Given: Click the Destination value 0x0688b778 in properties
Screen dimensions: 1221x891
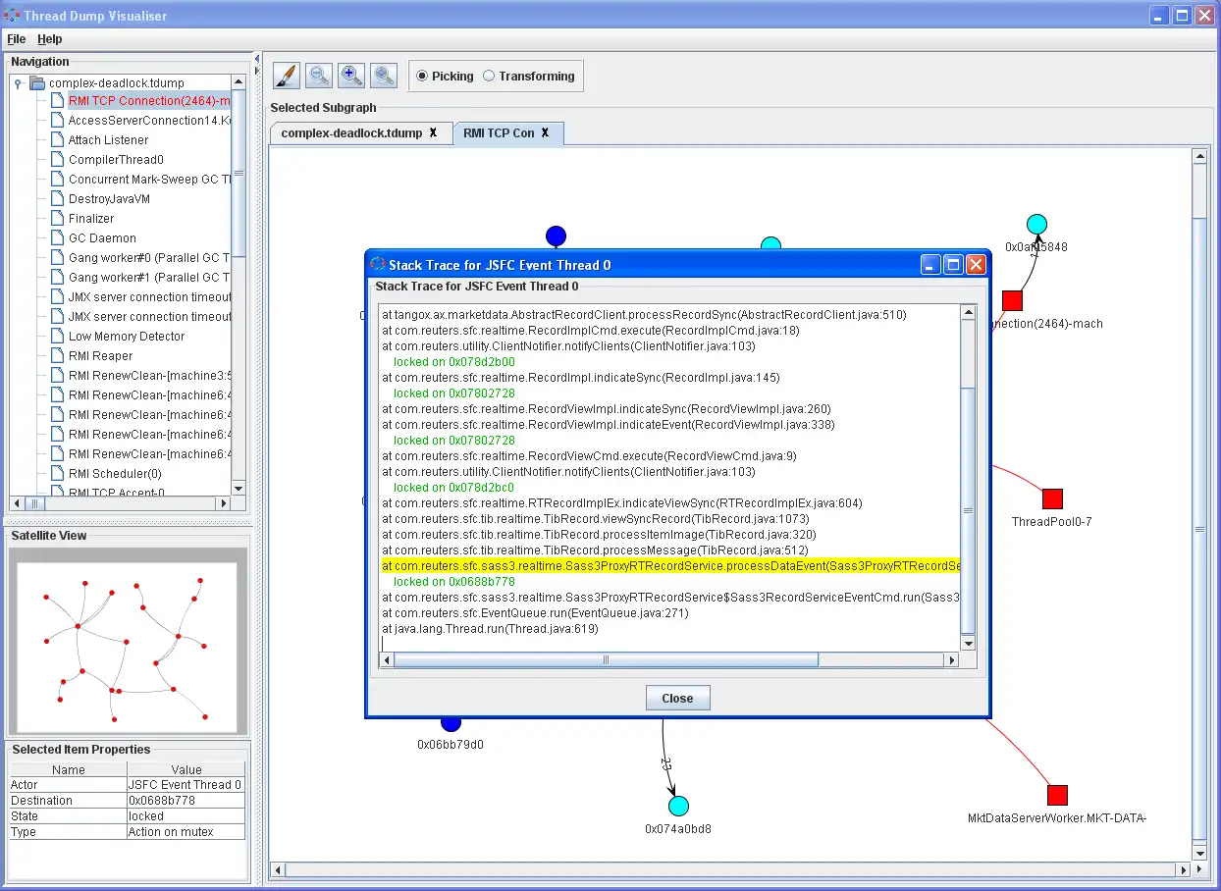Looking at the screenshot, I should [x=186, y=801].
